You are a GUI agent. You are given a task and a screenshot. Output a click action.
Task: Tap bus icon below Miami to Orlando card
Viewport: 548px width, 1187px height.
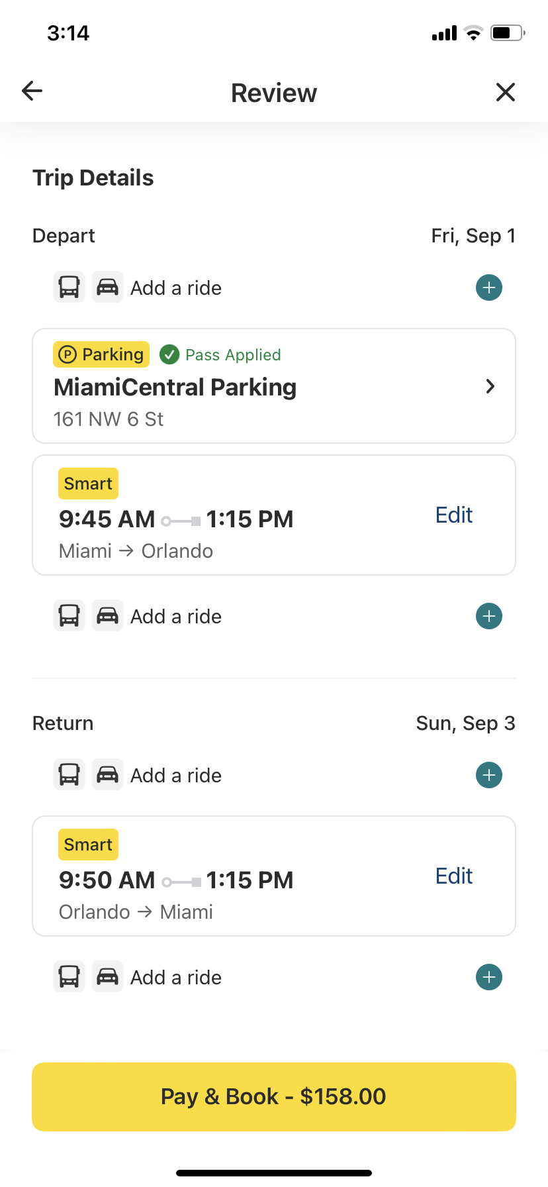[x=69, y=616]
